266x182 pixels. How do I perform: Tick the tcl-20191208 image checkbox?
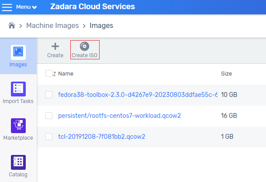point(49,137)
